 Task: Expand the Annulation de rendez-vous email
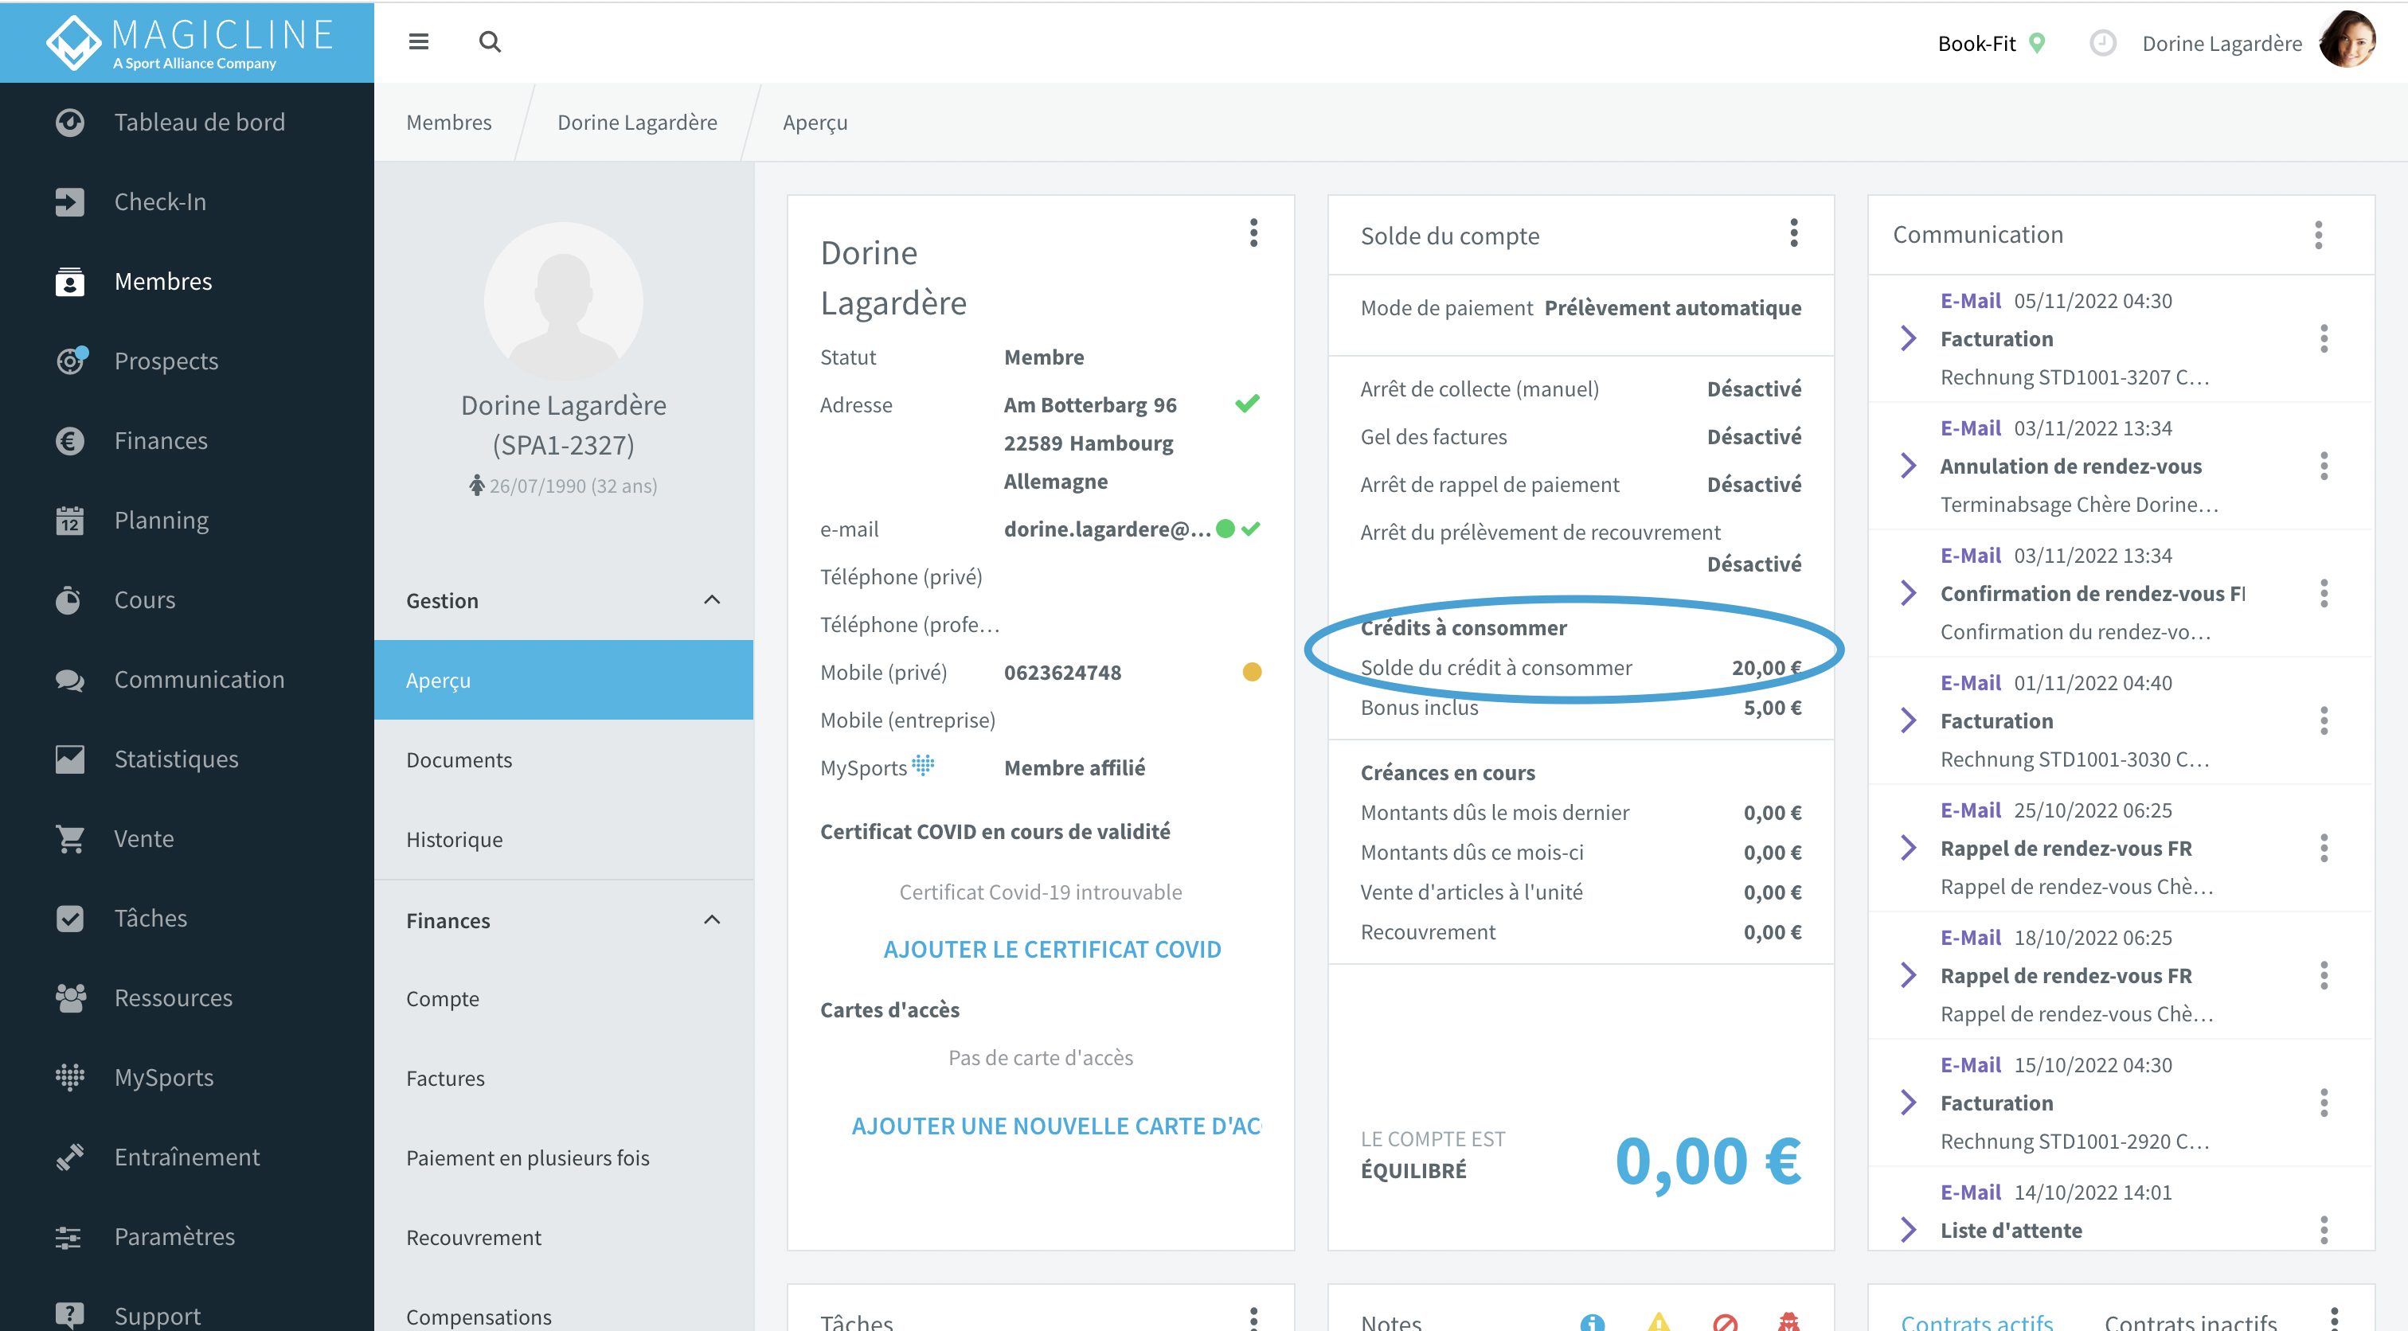point(1909,466)
